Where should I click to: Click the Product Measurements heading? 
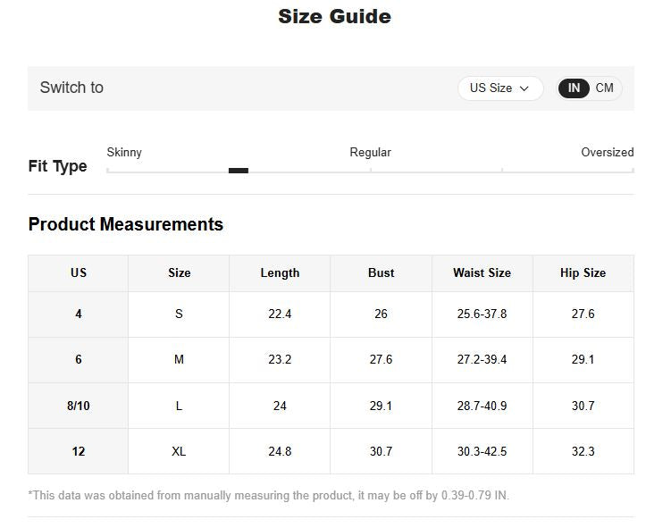tap(126, 224)
